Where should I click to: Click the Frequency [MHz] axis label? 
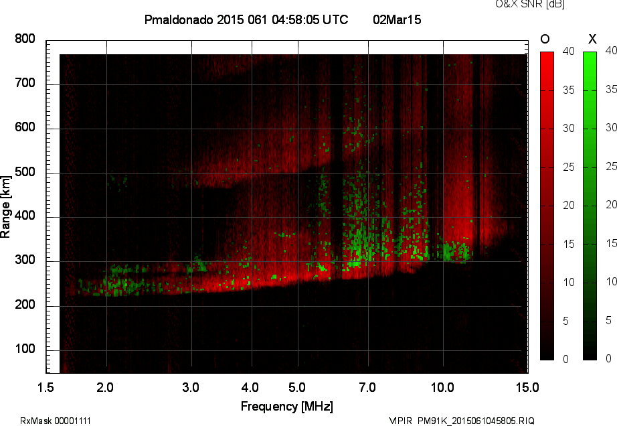[x=287, y=407]
